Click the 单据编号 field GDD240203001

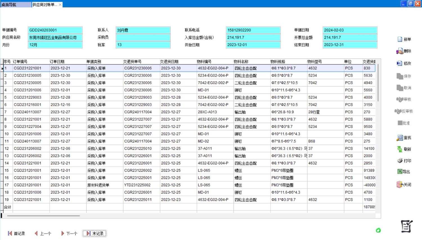click(55, 30)
